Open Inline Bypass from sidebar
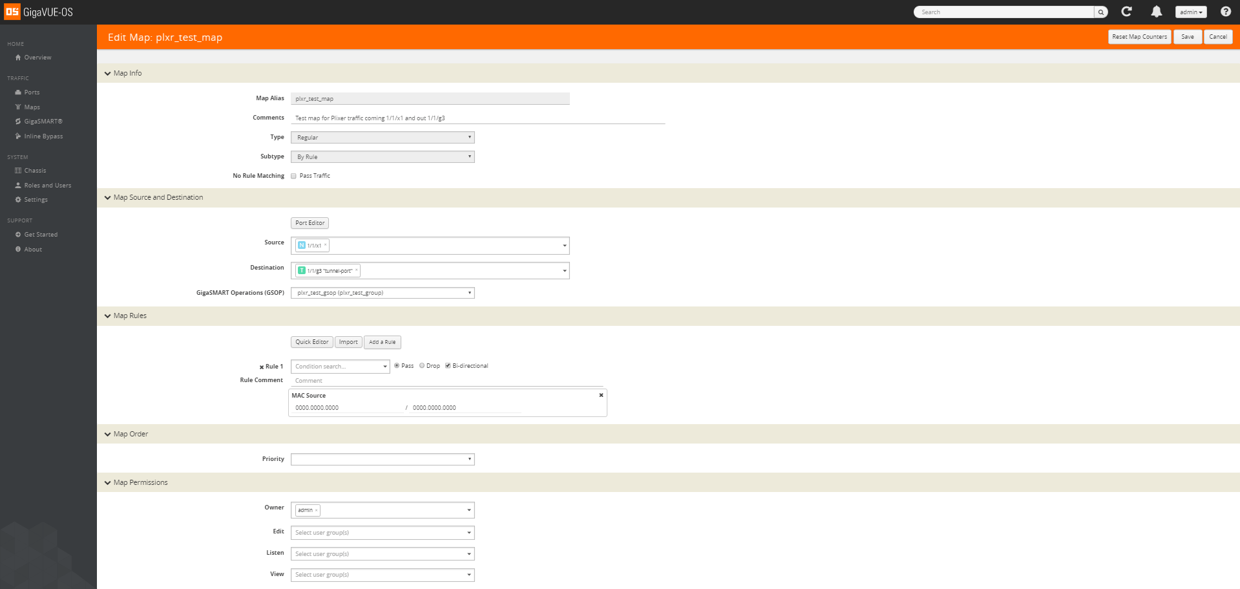 (x=43, y=136)
